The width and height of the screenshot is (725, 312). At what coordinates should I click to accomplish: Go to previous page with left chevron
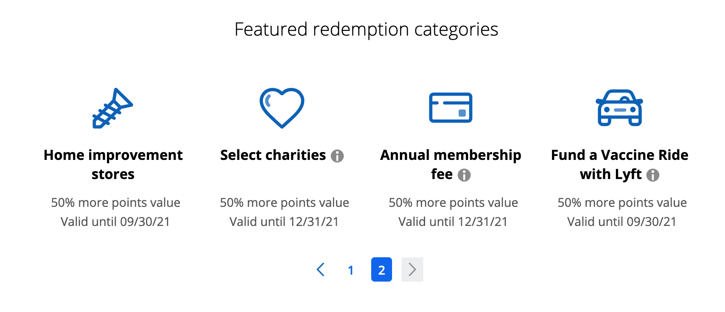click(321, 269)
